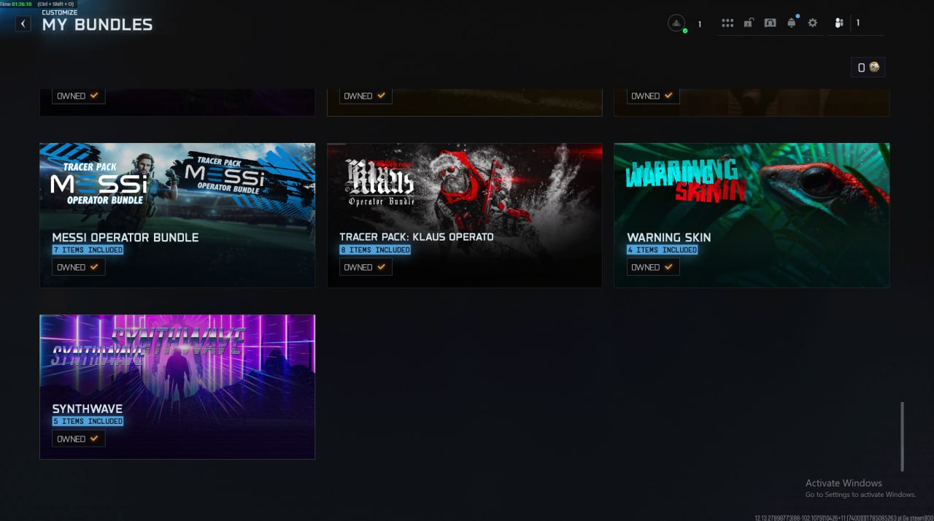934x521 pixels.
Task: Click the COD Points balance box
Action: (x=868, y=67)
